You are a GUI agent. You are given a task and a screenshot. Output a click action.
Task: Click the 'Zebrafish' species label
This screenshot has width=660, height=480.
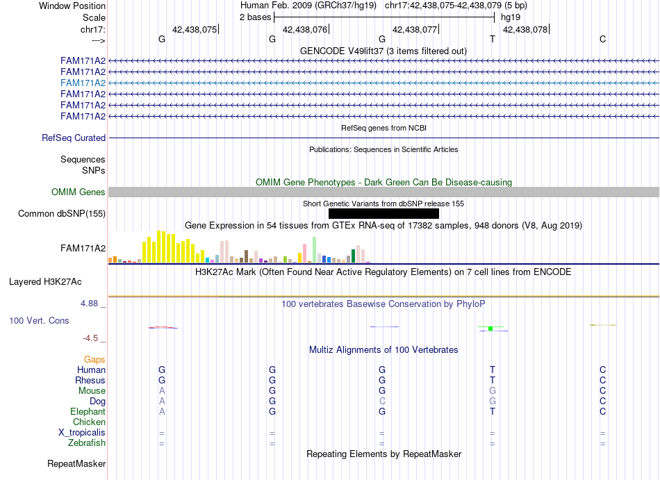87,443
